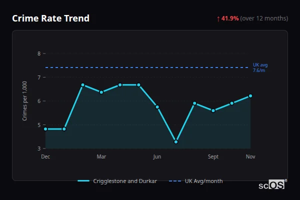The height and width of the screenshot is (200, 300).
Task: Select the December data point
Action: tap(45, 129)
